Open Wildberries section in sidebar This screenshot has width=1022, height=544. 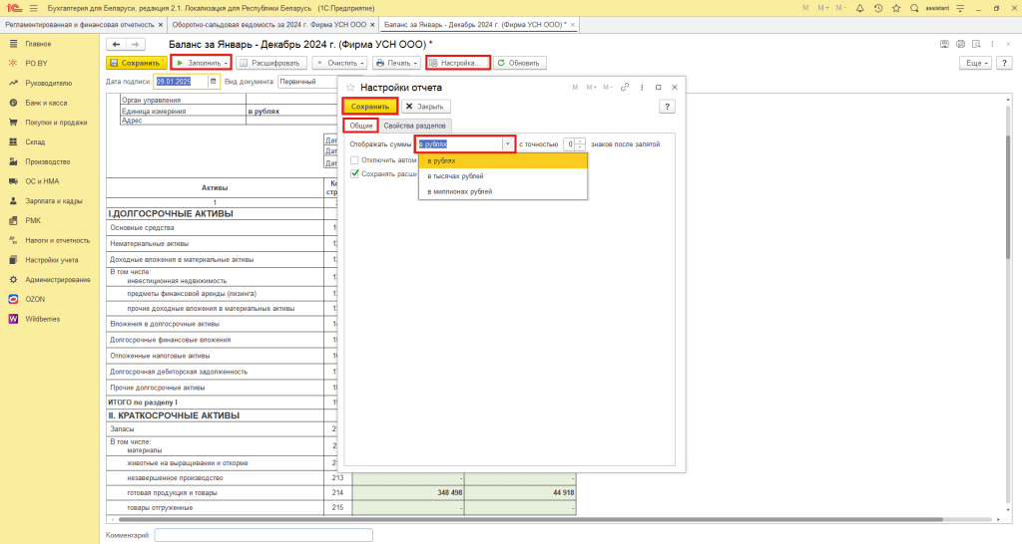(42, 319)
